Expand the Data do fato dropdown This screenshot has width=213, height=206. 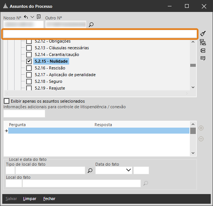tap(129, 170)
